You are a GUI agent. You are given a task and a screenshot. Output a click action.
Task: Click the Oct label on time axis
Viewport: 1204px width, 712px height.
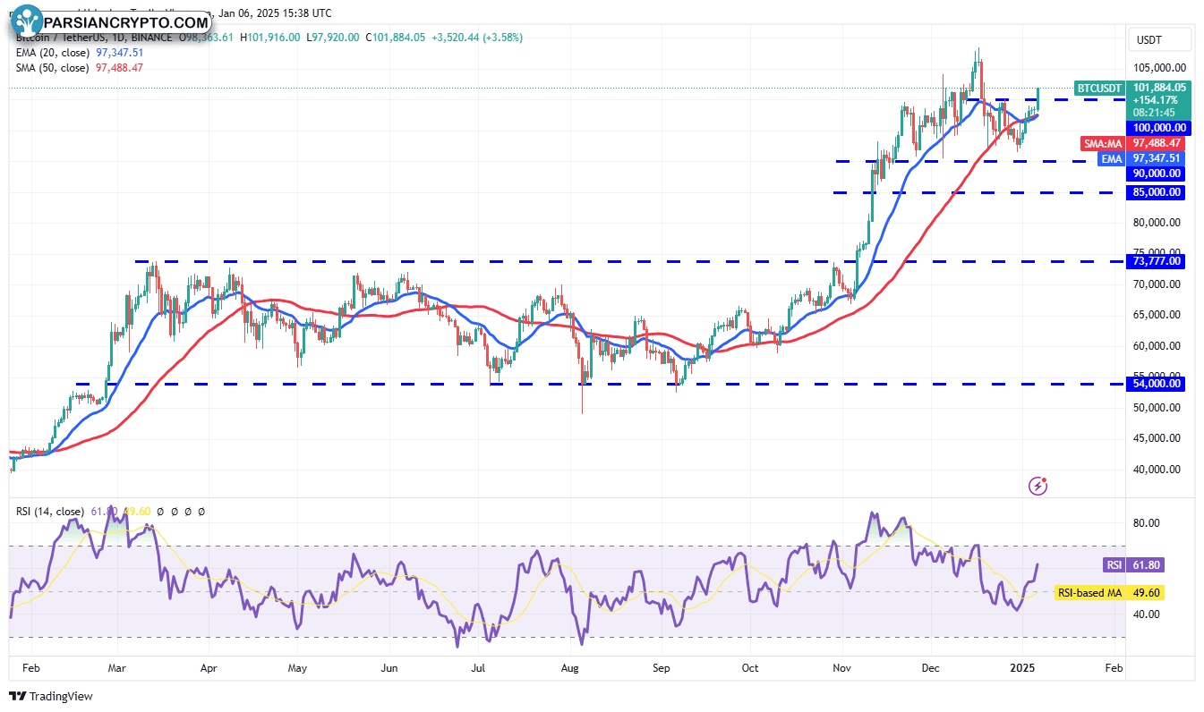coord(750,668)
